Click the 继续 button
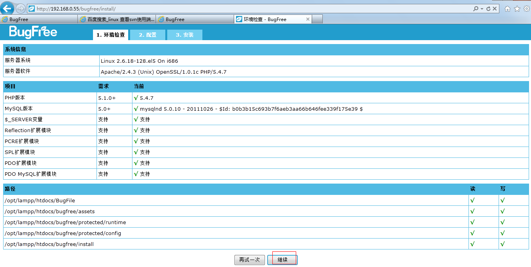 pyautogui.click(x=282, y=260)
